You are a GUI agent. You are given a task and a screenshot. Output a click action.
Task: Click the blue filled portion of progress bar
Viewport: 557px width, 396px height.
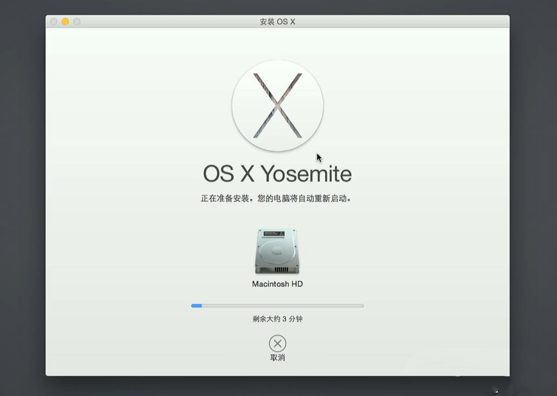196,305
